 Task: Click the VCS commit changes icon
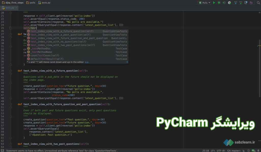[x=241, y=3]
